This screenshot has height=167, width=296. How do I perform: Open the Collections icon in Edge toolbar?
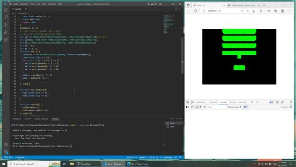point(276,11)
